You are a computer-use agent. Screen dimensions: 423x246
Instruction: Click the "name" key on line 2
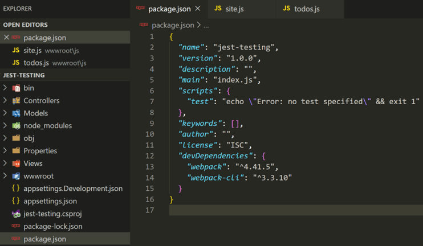coord(192,47)
